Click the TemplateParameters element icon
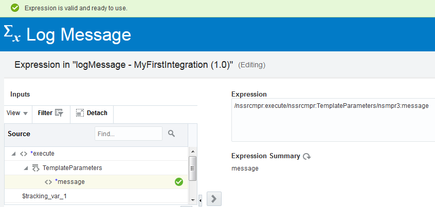This screenshot has height=207, width=435. (x=35, y=168)
